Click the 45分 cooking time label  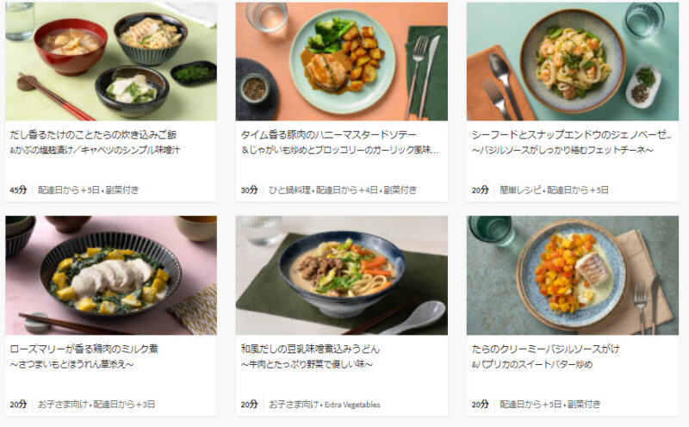(18, 189)
